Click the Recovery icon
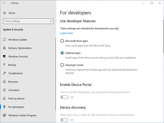 [x=4, y=82]
